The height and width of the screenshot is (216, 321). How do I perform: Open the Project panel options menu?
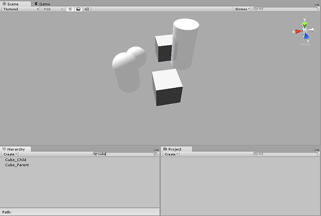pyautogui.click(x=317, y=150)
